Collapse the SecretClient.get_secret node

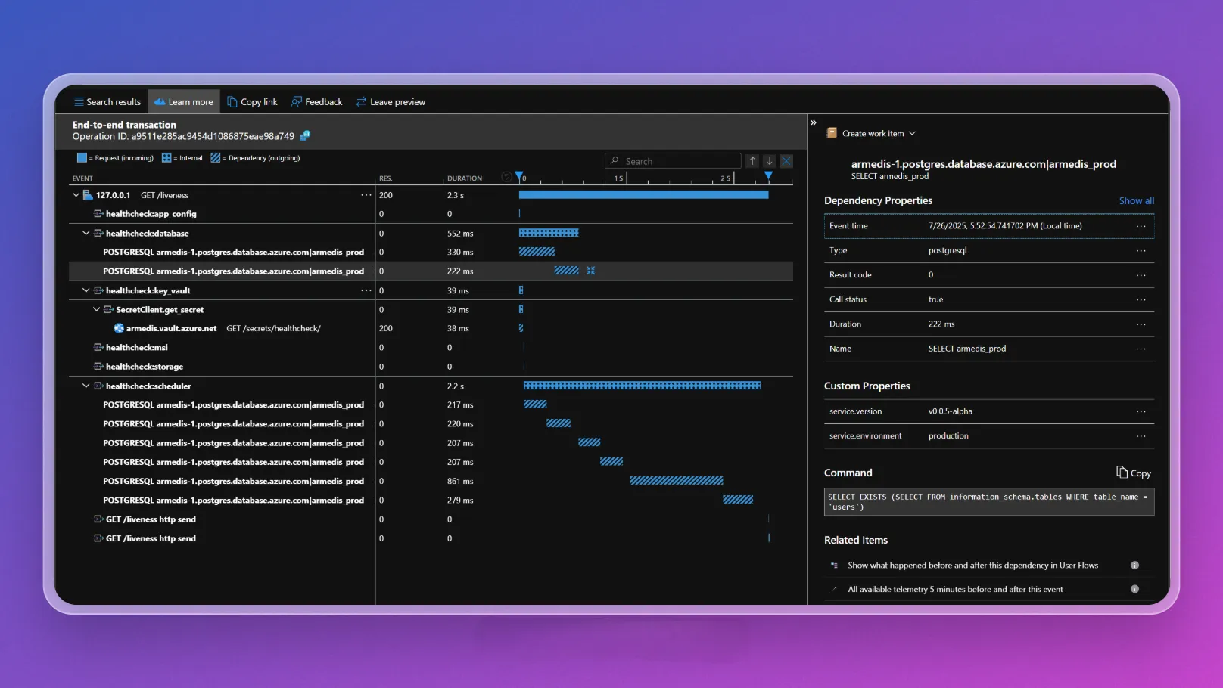click(x=96, y=310)
